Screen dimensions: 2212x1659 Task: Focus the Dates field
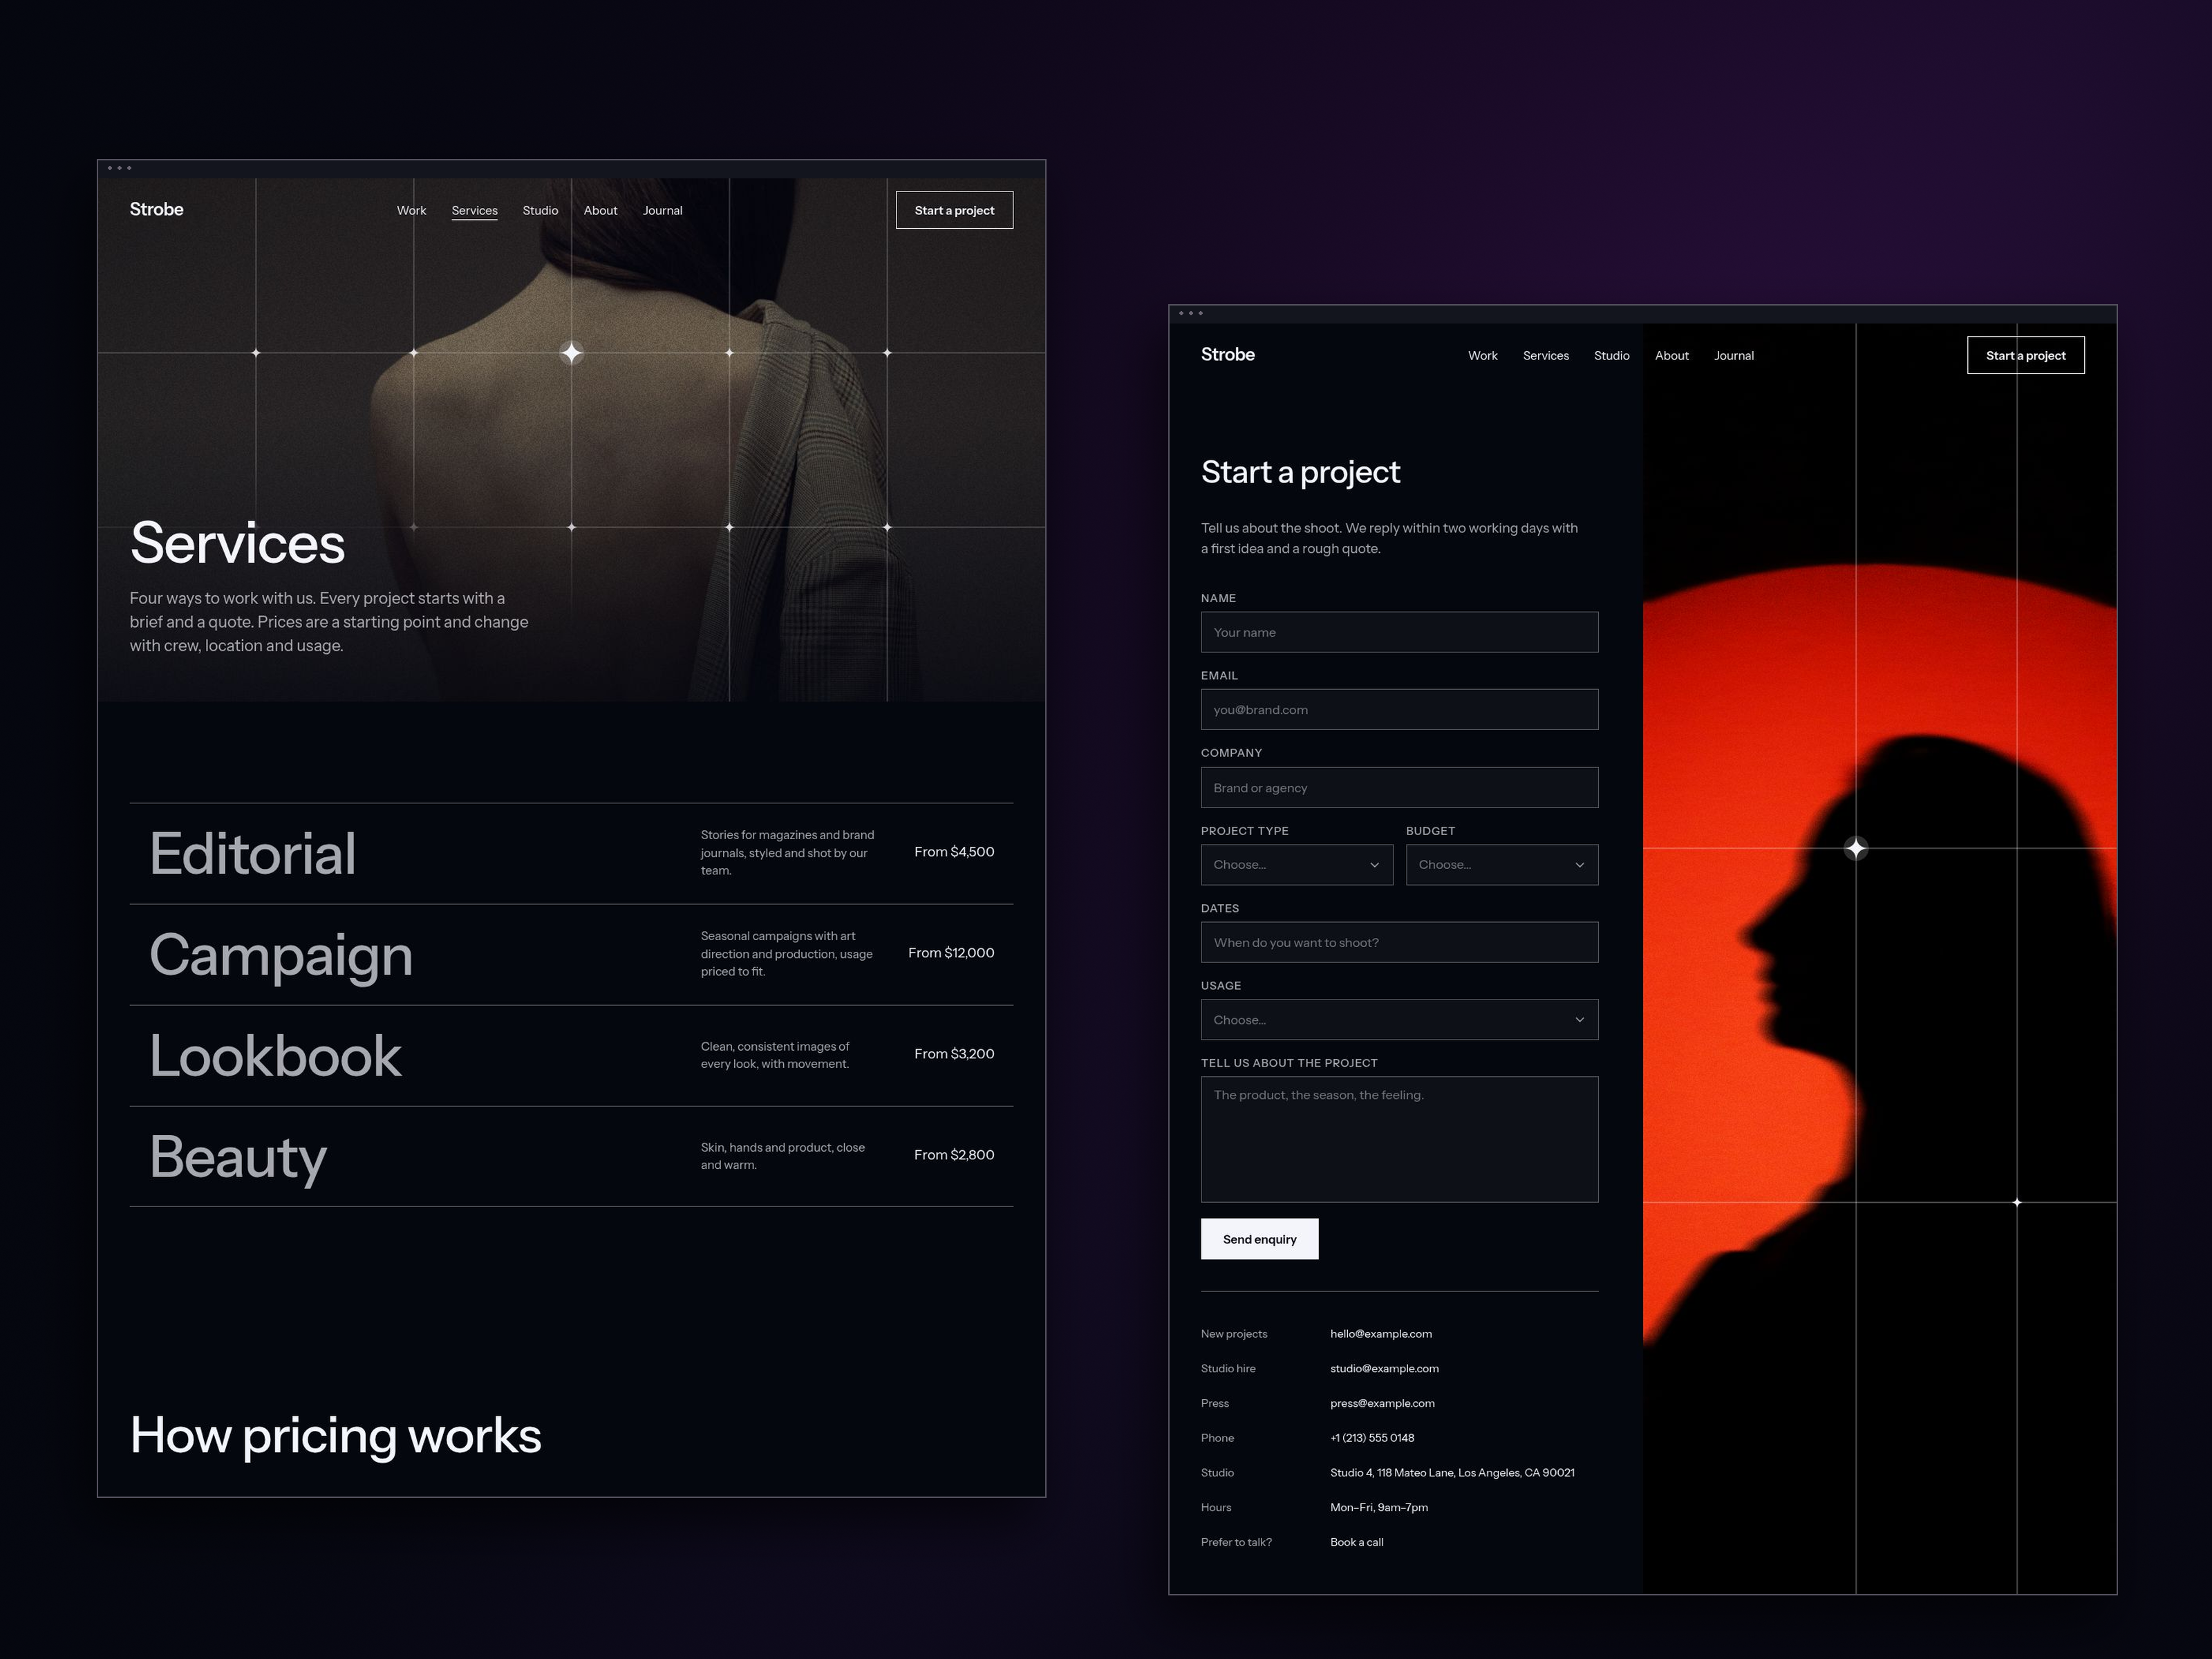coord(1399,942)
